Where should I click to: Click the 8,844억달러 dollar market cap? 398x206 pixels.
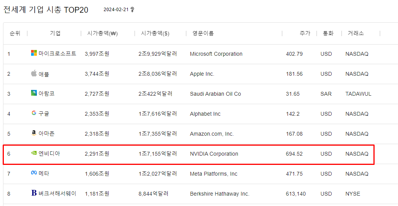pyautogui.click(x=153, y=194)
